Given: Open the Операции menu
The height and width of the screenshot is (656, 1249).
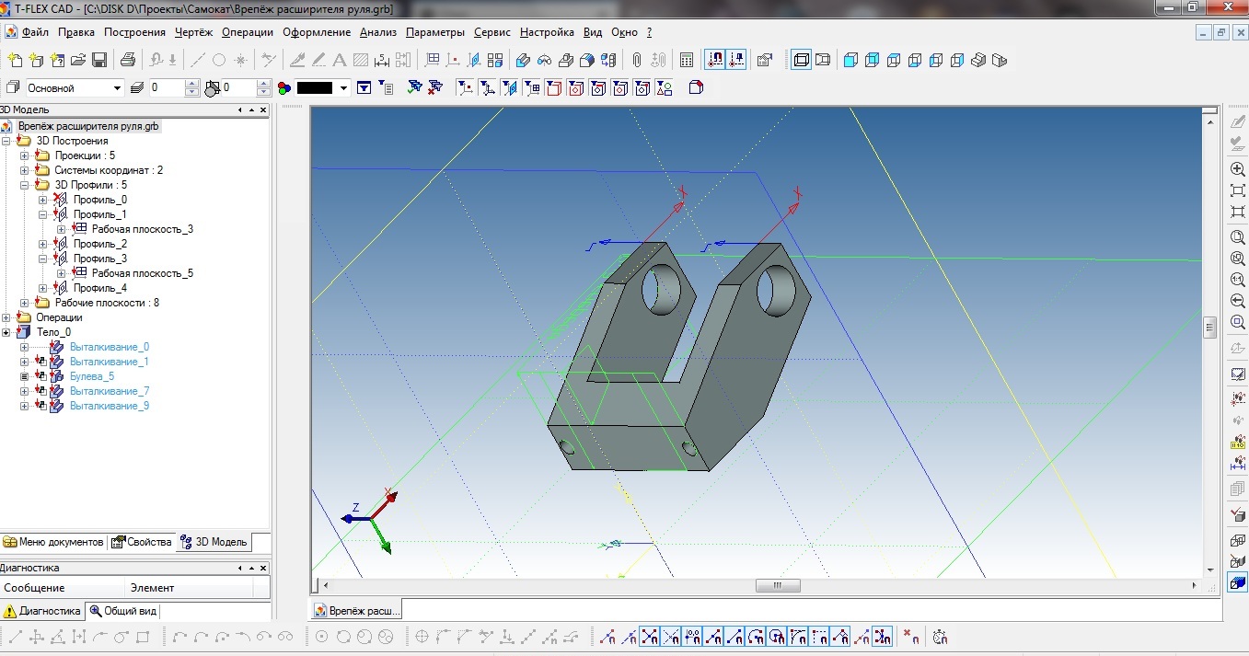Looking at the screenshot, I should point(248,32).
